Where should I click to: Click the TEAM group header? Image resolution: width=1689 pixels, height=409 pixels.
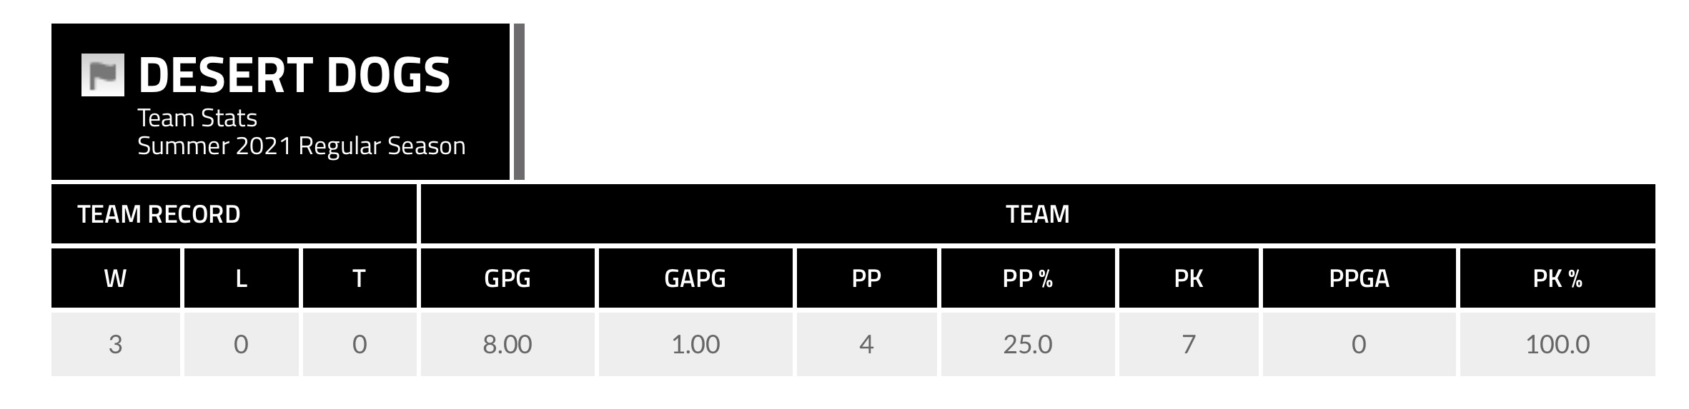click(1037, 214)
